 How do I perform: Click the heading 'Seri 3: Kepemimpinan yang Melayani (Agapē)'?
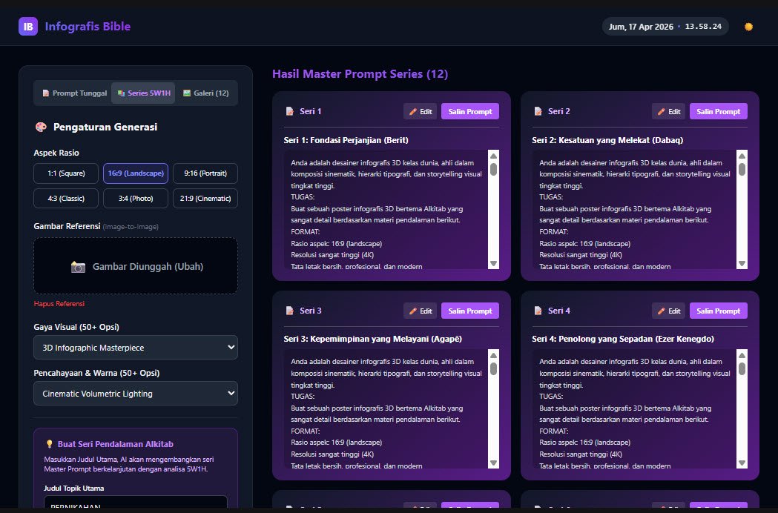[372, 340]
